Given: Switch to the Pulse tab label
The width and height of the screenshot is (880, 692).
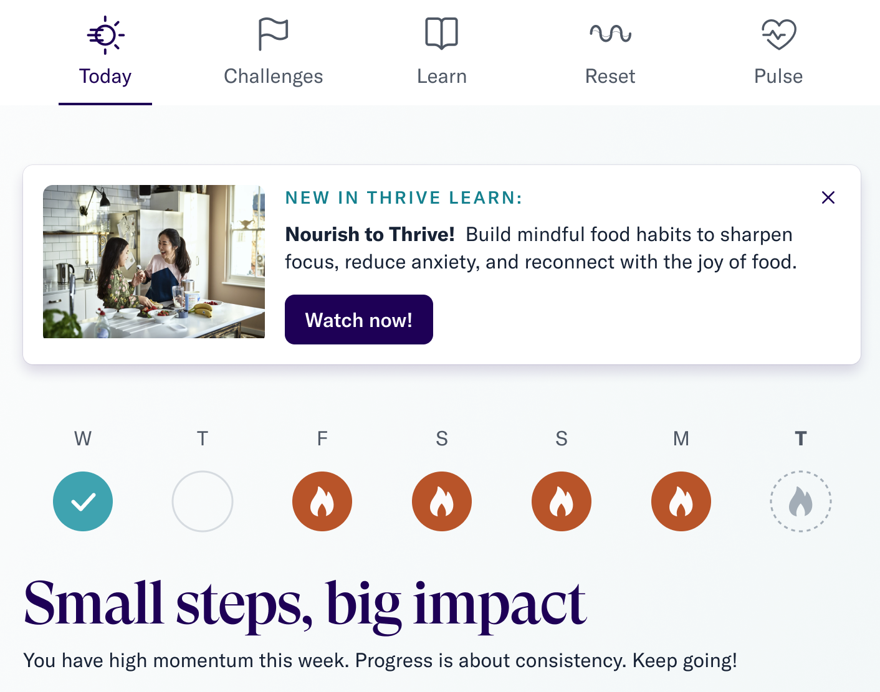Looking at the screenshot, I should pos(778,76).
